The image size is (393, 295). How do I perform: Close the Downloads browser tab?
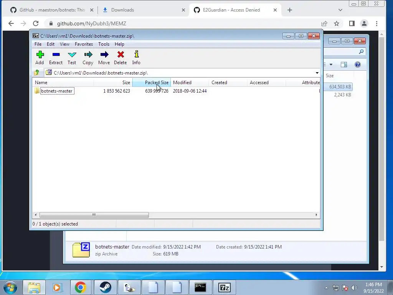click(x=183, y=10)
